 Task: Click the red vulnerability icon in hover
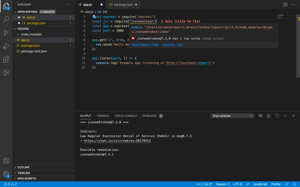pyautogui.click(x=133, y=38)
